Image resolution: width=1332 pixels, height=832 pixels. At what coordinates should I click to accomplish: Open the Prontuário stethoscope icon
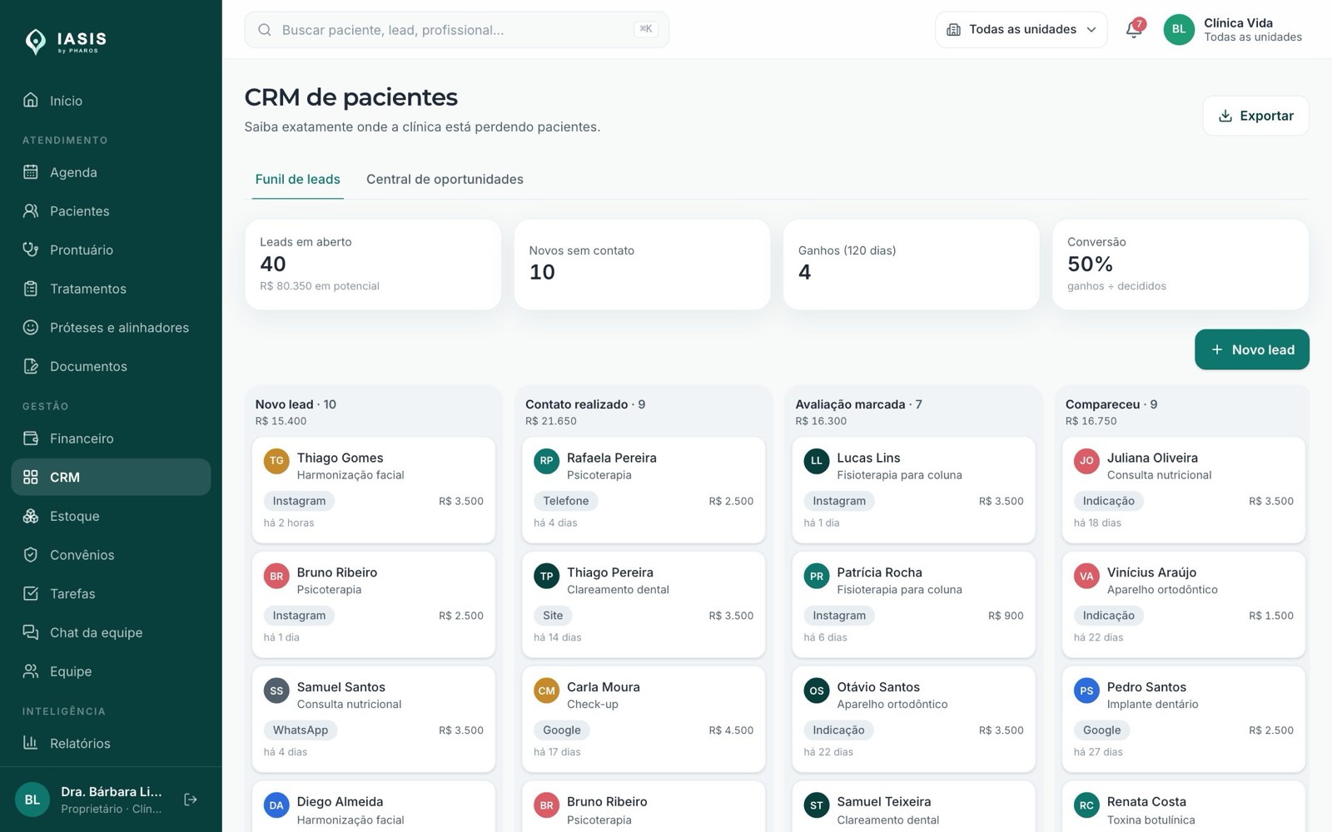[x=31, y=250]
